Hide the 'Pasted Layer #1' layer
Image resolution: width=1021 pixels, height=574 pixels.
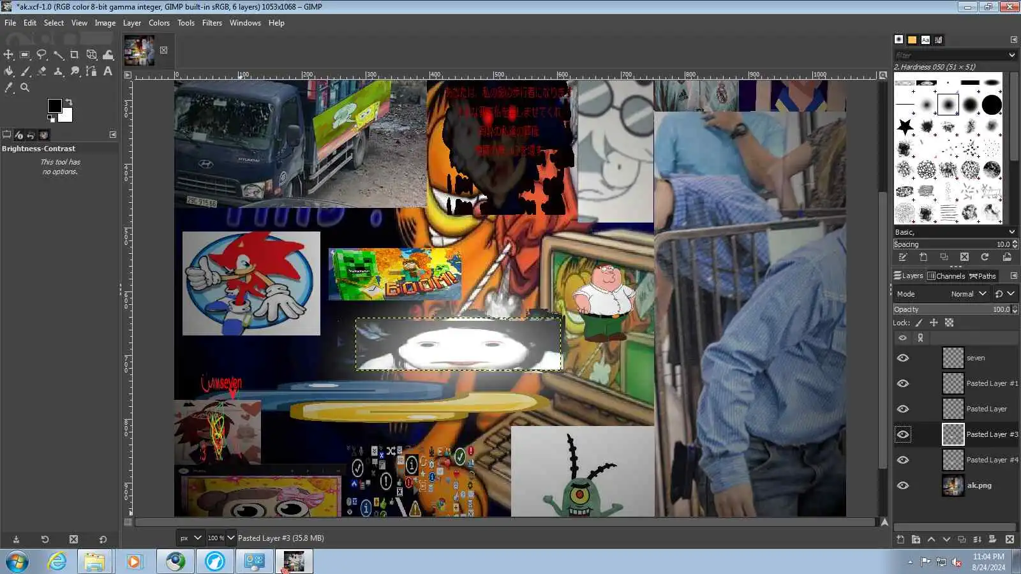903,384
